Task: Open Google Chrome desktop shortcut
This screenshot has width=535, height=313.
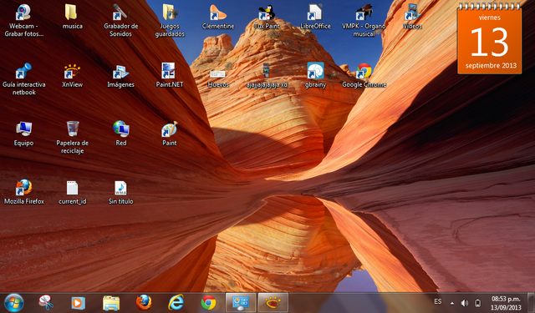Action: [364, 76]
